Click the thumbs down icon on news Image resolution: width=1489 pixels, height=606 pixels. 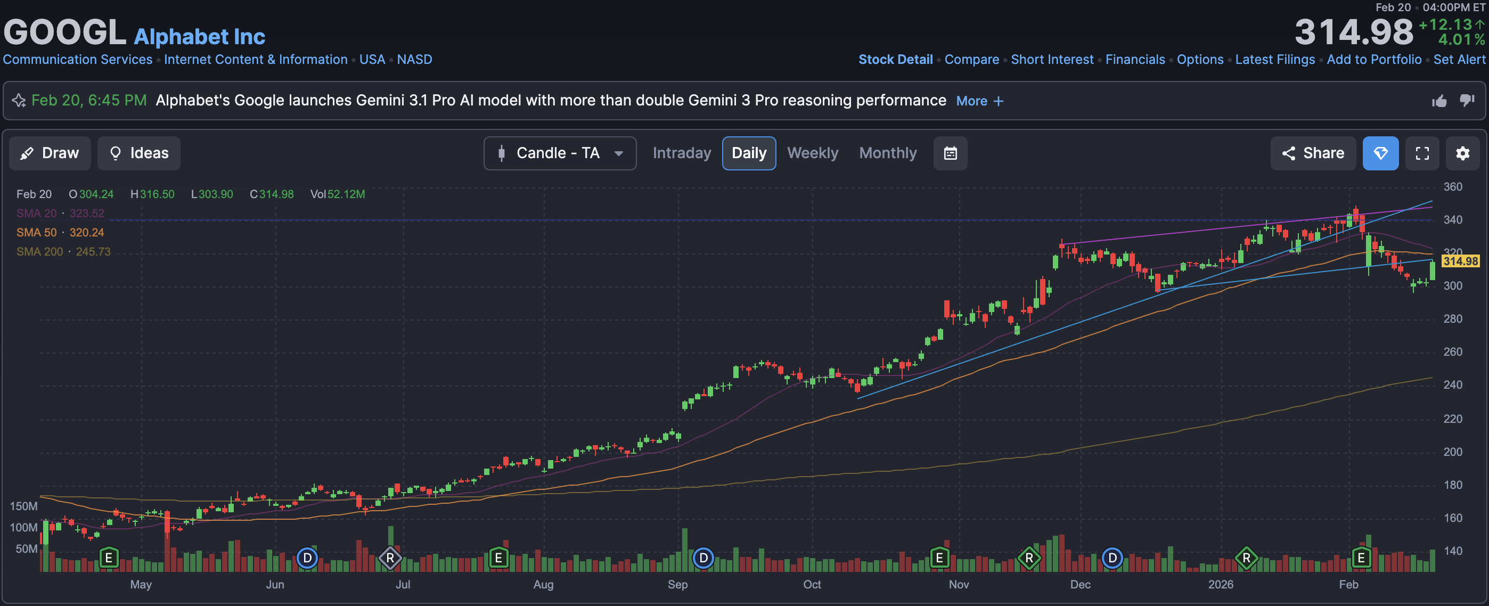(x=1467, y=101)
